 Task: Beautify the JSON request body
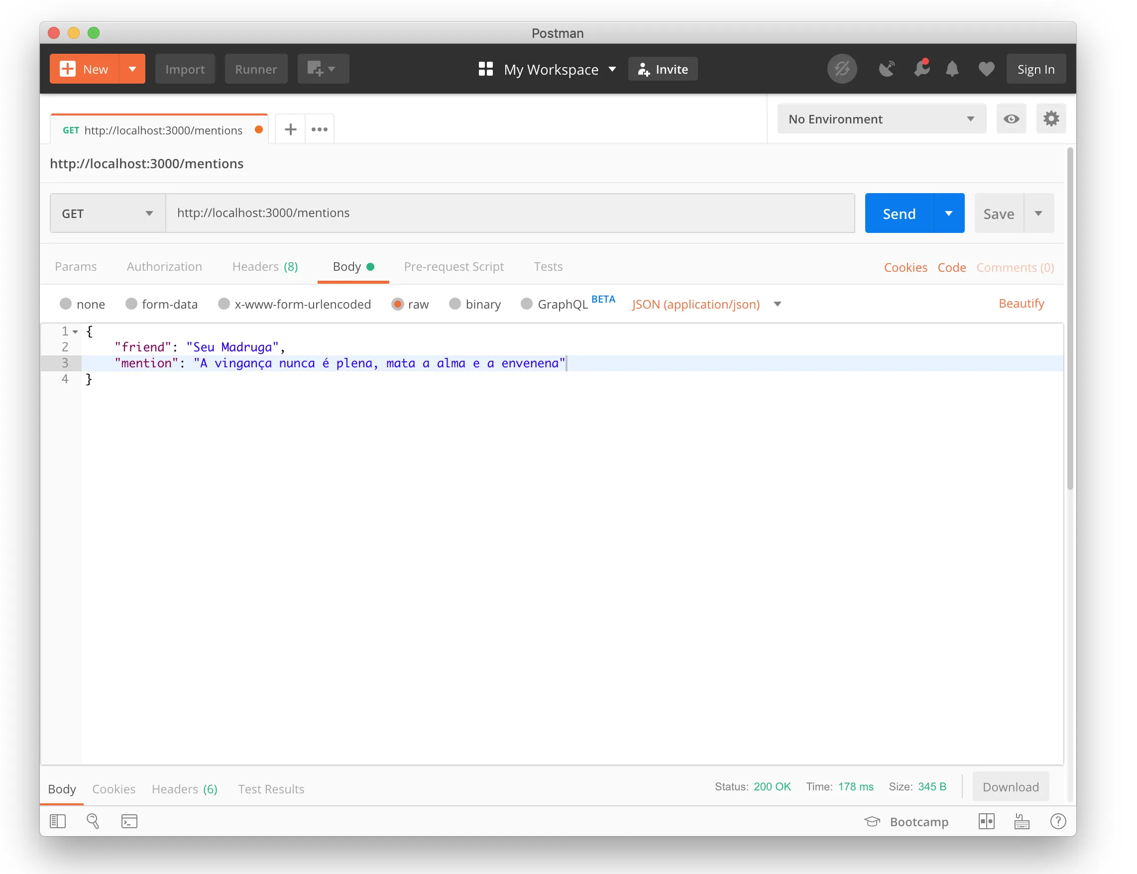[1021, 303]
